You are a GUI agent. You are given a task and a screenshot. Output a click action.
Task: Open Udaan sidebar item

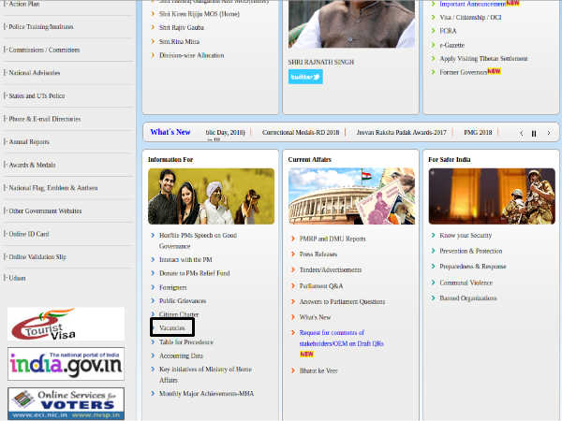click(x=17, y=278)
